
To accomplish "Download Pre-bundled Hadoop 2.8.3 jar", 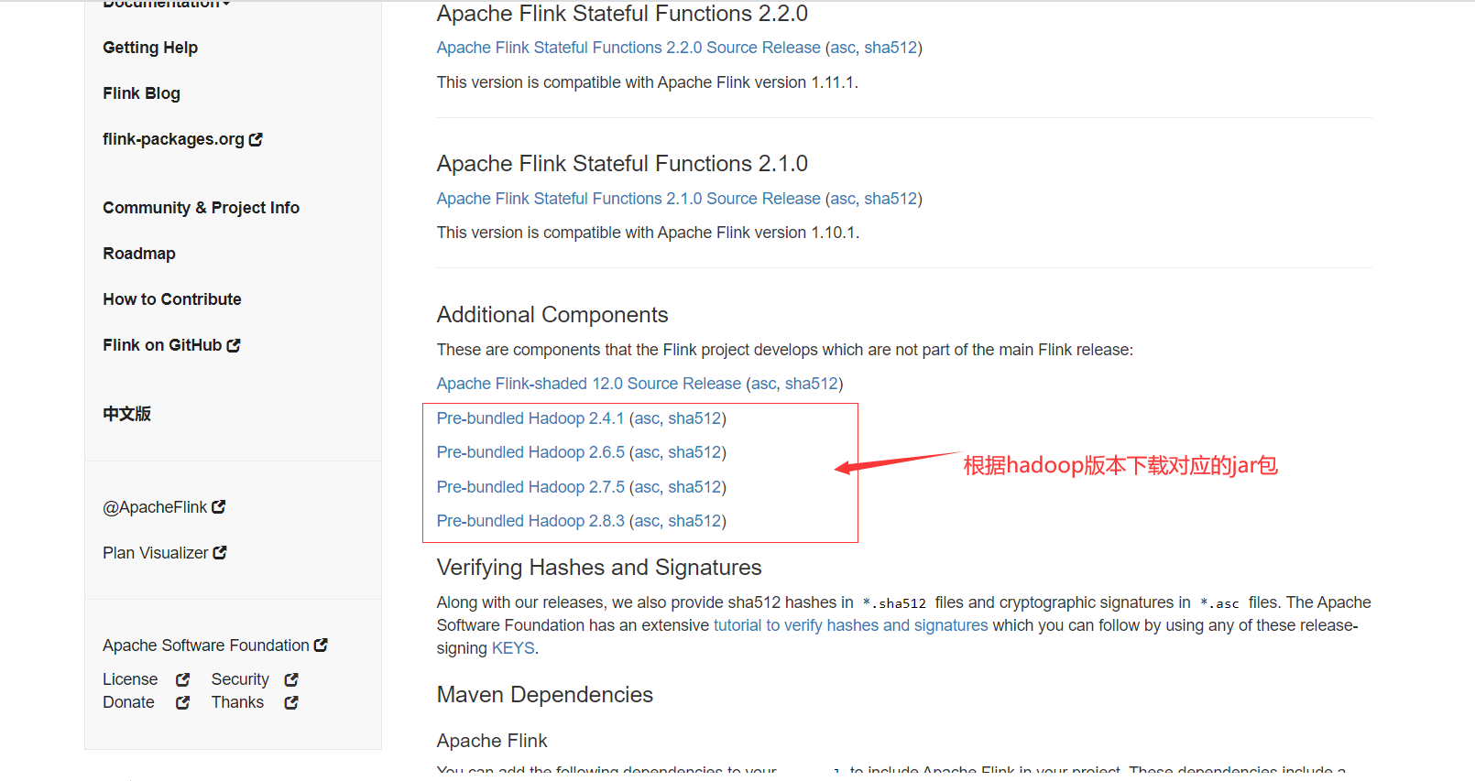I will (x=530, y=520).
